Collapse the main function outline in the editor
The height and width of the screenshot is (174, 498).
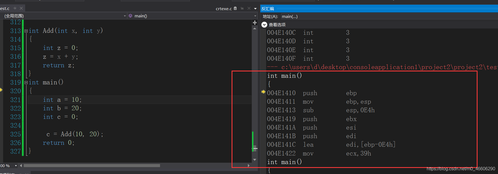[26, 82]
